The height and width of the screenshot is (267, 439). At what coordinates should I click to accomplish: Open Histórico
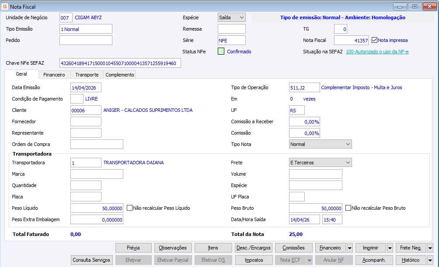[411, 260]
